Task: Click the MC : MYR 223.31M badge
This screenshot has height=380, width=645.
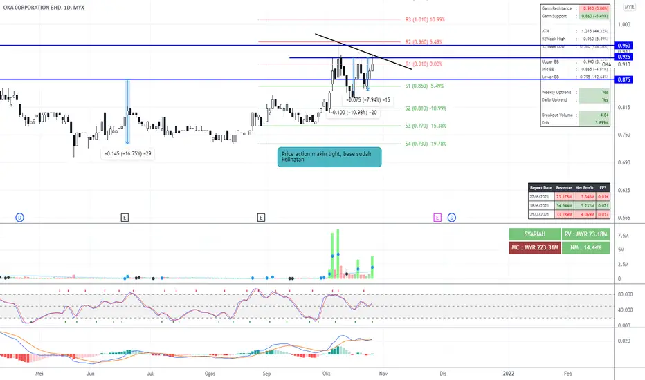Action: point(535,248)
